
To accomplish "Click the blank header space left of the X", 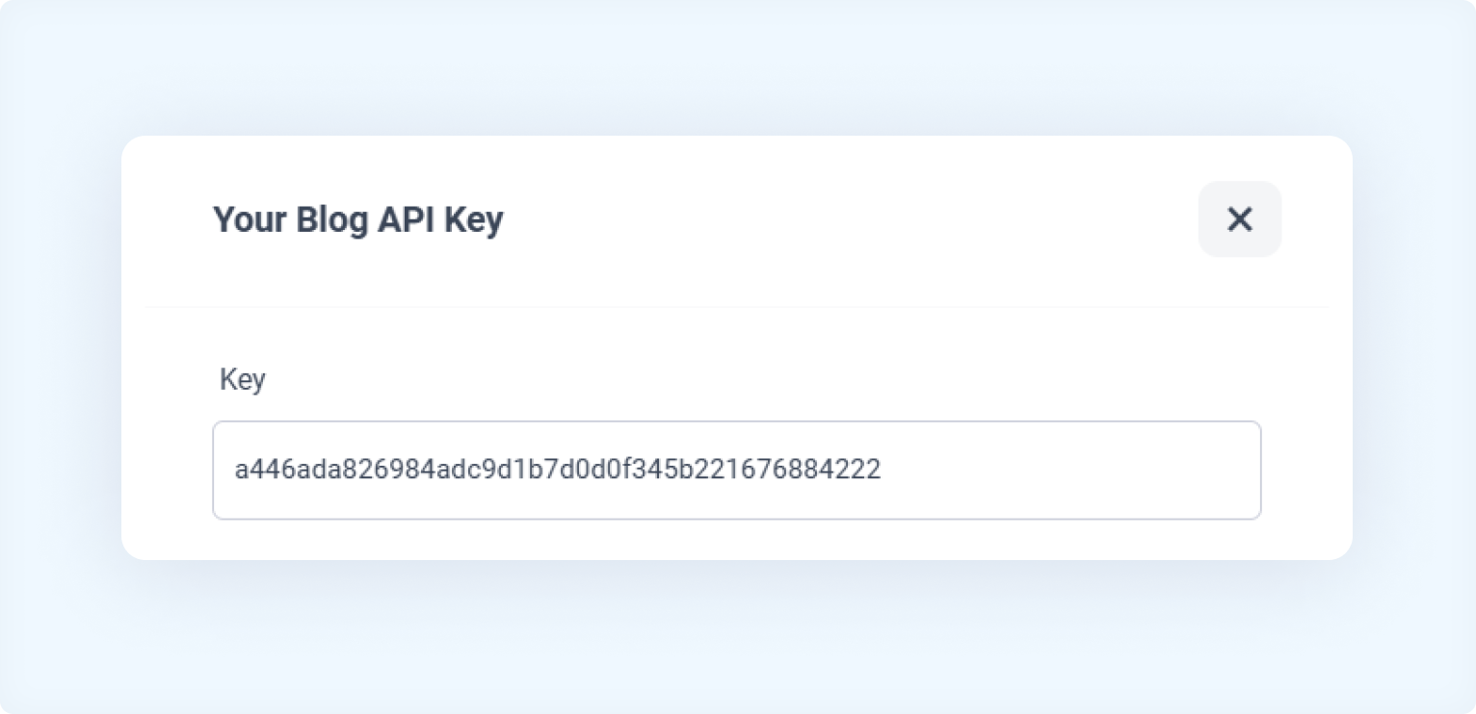I will (x=848, y=219).
